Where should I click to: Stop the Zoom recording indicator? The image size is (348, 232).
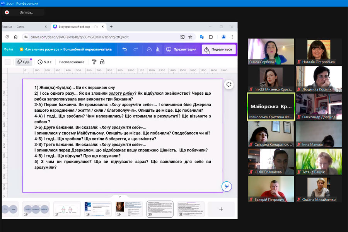[x=7, y=12]
